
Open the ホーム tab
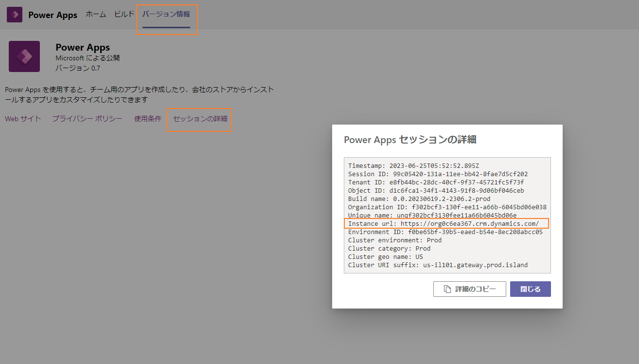click(96, 14)
